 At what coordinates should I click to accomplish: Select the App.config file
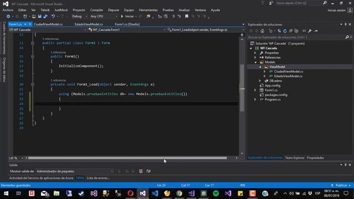click(x=273, y=86)
